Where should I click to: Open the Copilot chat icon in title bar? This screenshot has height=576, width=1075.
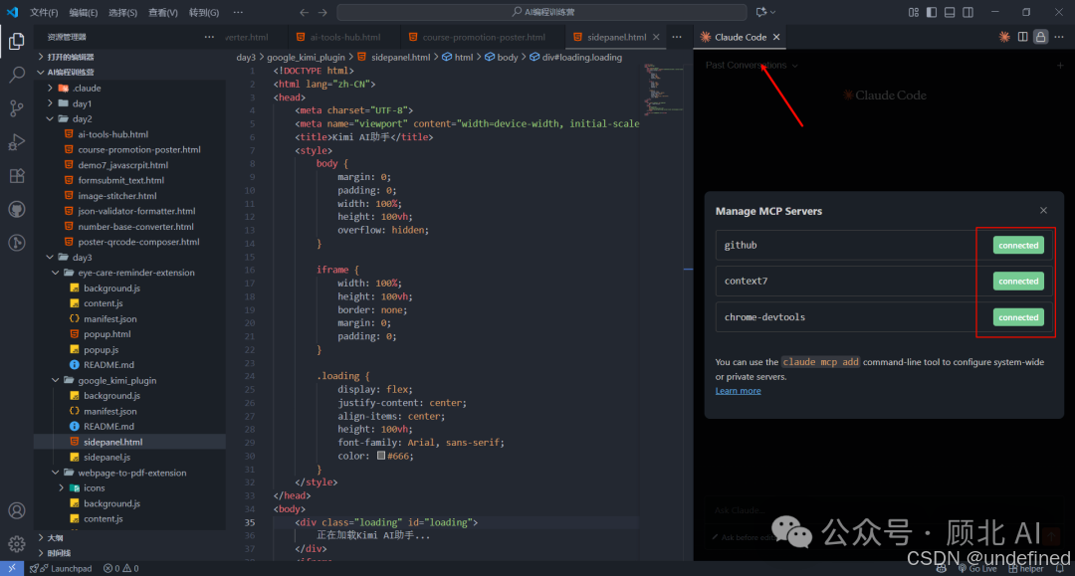[761, 12]
